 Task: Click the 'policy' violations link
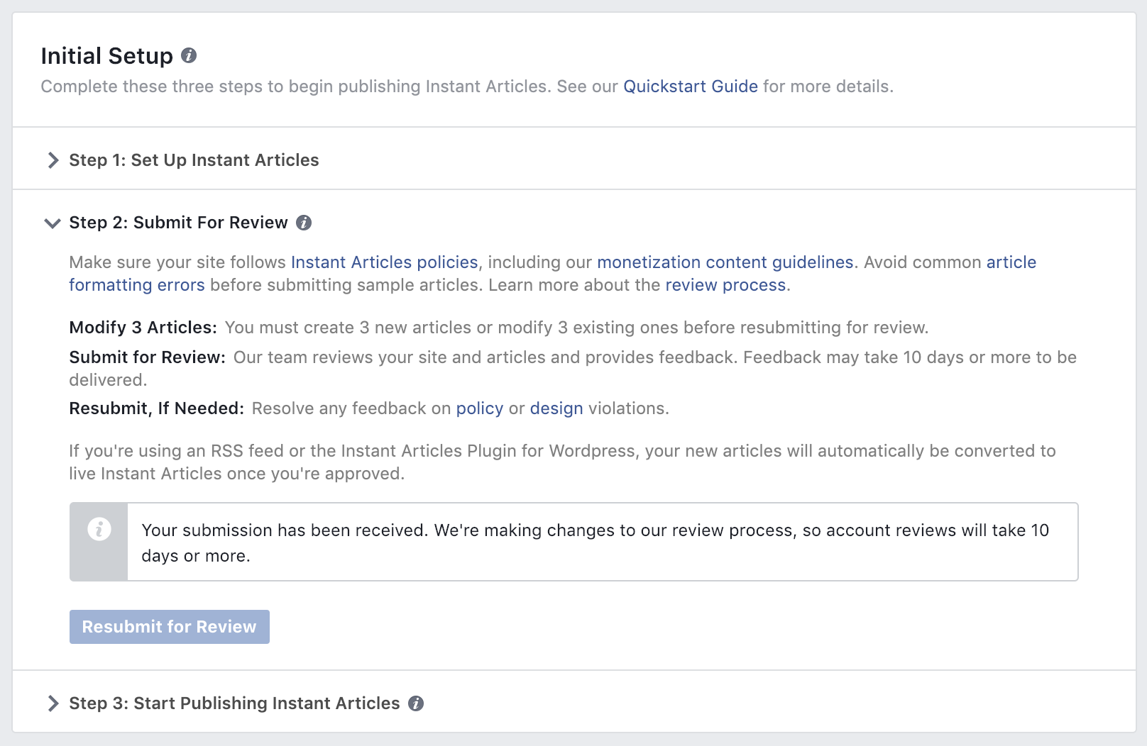[479, 408]
